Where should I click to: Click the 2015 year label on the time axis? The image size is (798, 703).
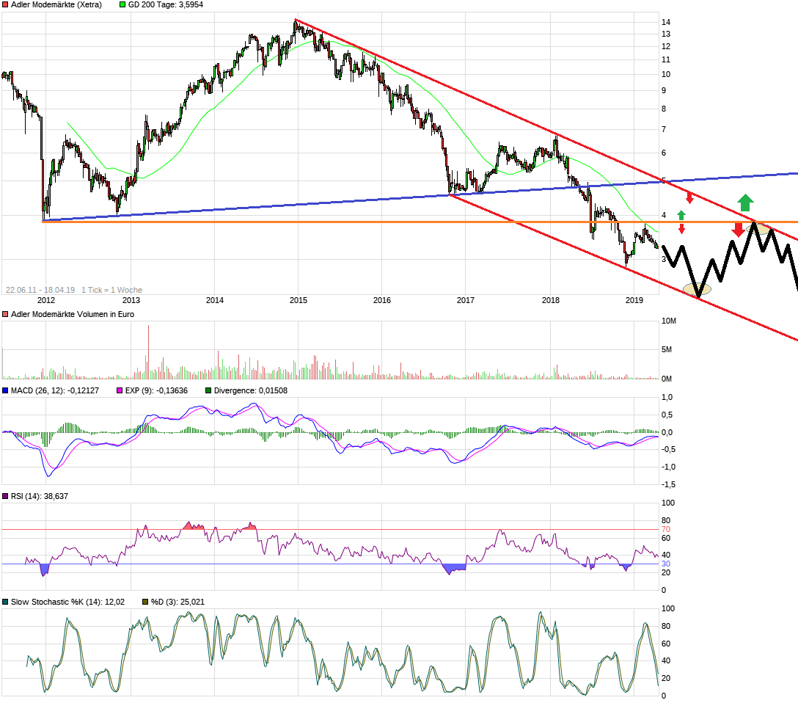[x=299, y=300]
